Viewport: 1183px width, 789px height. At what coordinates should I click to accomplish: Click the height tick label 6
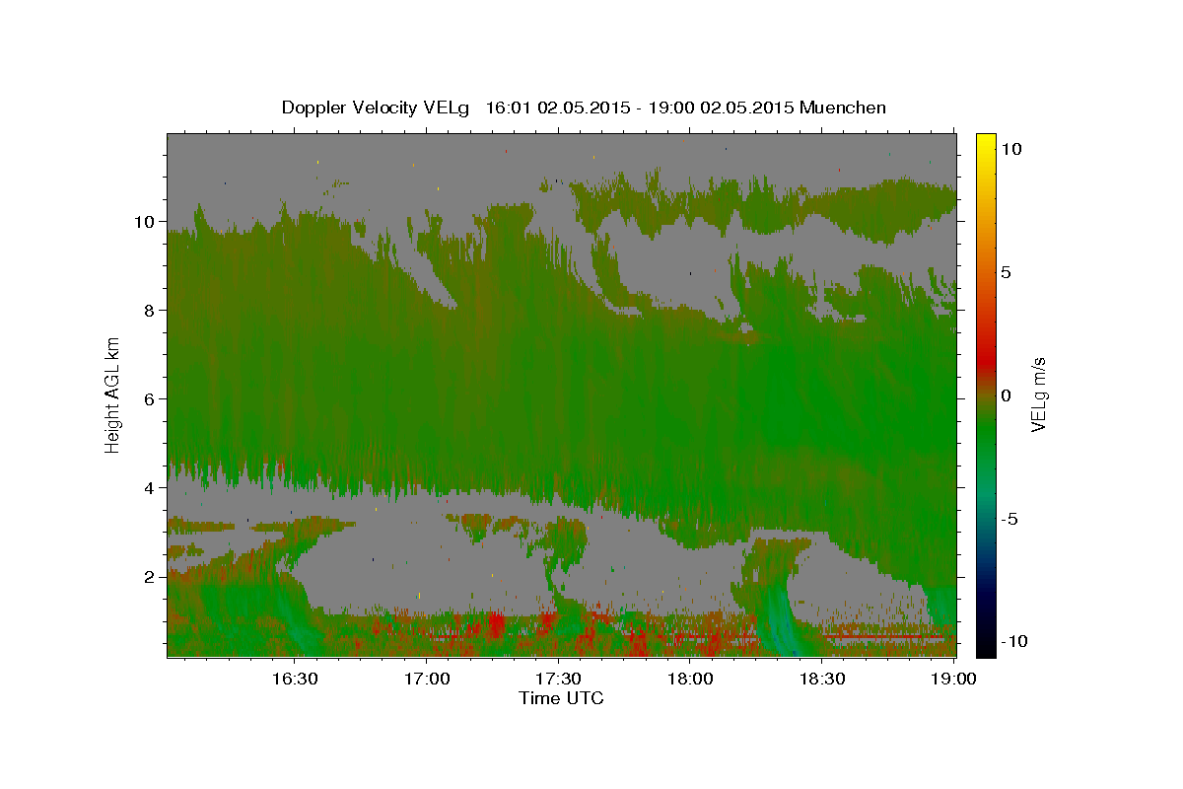149,399
